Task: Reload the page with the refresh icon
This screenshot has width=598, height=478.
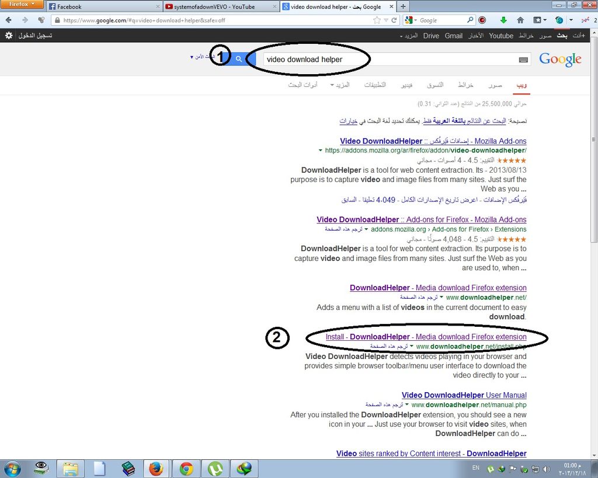Action: tap(394, 20)
